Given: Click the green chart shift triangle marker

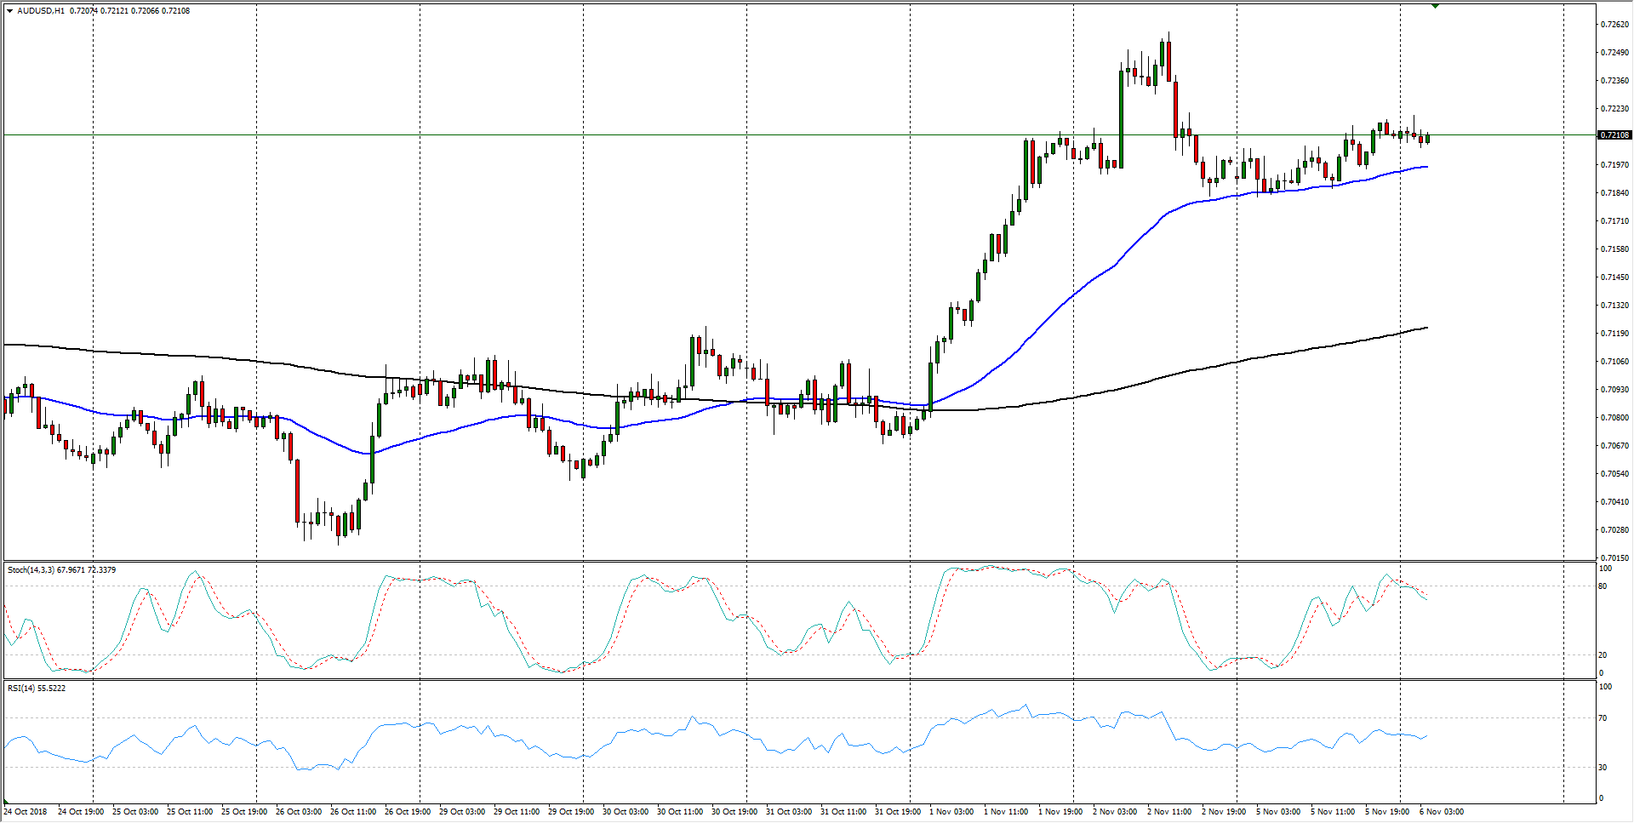Looking at the screenshot, I should coord(1435,6).
